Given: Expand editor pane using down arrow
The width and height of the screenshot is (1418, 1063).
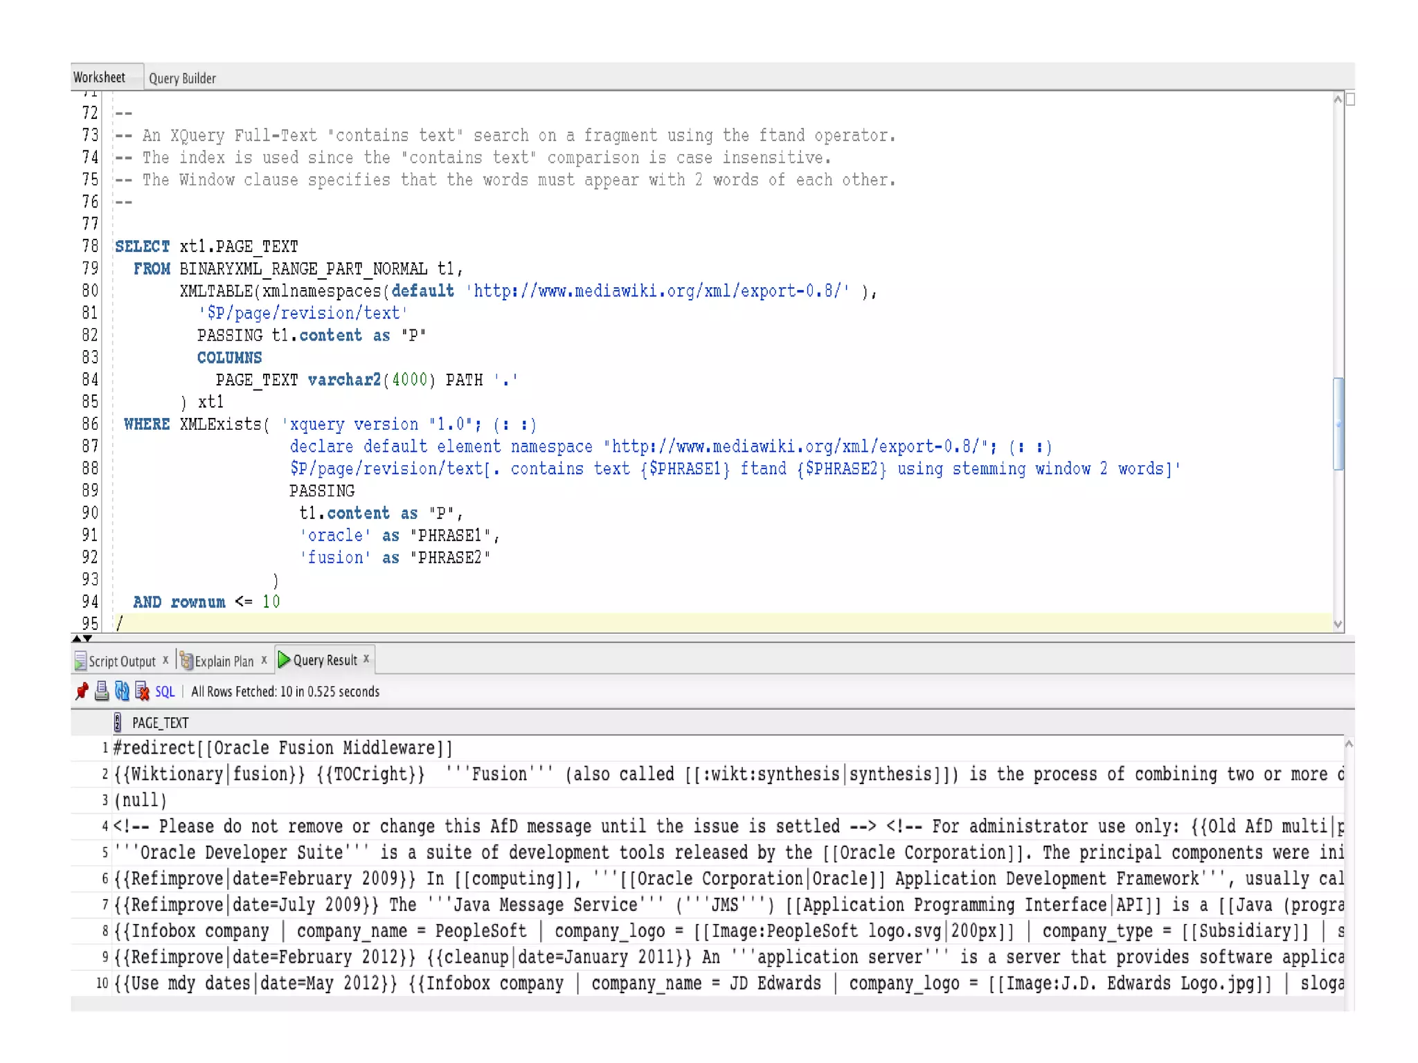Looking at the screenshot, I should pos(87,638).
